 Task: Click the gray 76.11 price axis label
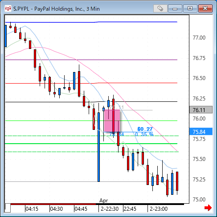[x=201, y=110]
